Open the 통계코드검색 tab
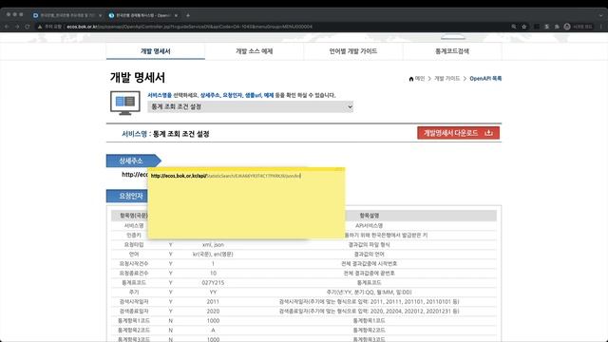608x342 pixels. [452, 51]
